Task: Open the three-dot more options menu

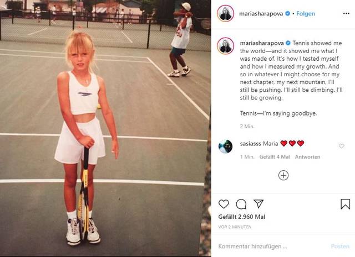Action: (x=346, y=13)
